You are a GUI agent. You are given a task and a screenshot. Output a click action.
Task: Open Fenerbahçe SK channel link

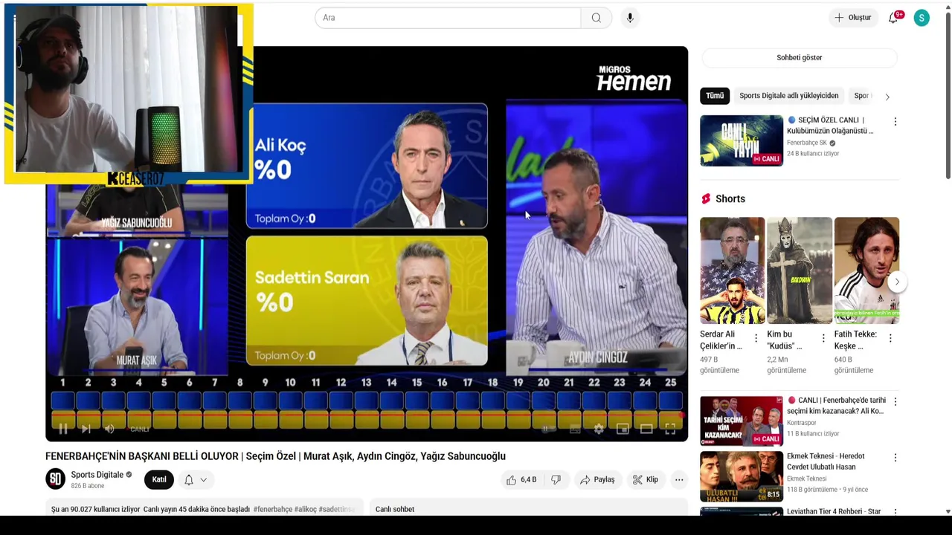click(807, 143)
